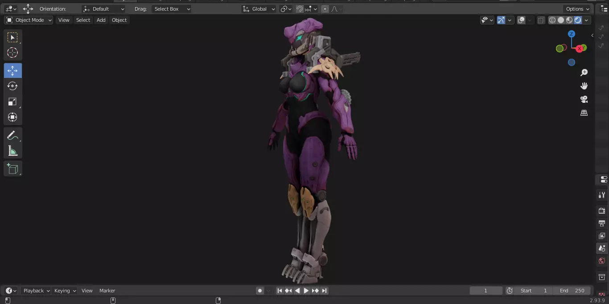
Task: Activate the Transform tool
Action: tap(12, 118)
